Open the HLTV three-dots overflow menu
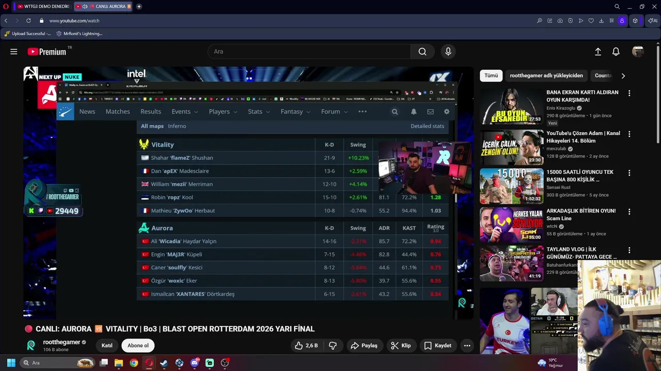This screenshot has width=661, height=371. pyautogui.click(x=363, y=112)
